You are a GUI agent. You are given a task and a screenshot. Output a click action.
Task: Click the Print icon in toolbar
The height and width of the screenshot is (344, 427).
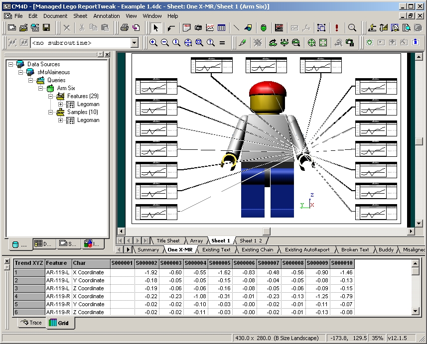124,28
